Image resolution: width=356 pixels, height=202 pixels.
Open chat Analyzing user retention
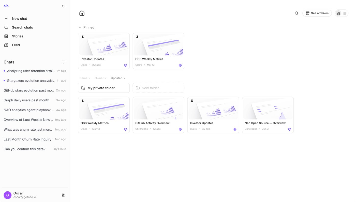click(35, 71)
